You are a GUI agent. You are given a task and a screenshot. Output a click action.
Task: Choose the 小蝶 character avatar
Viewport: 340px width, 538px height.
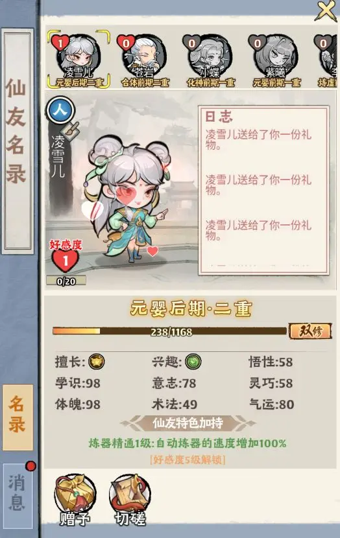pos(210,59)
